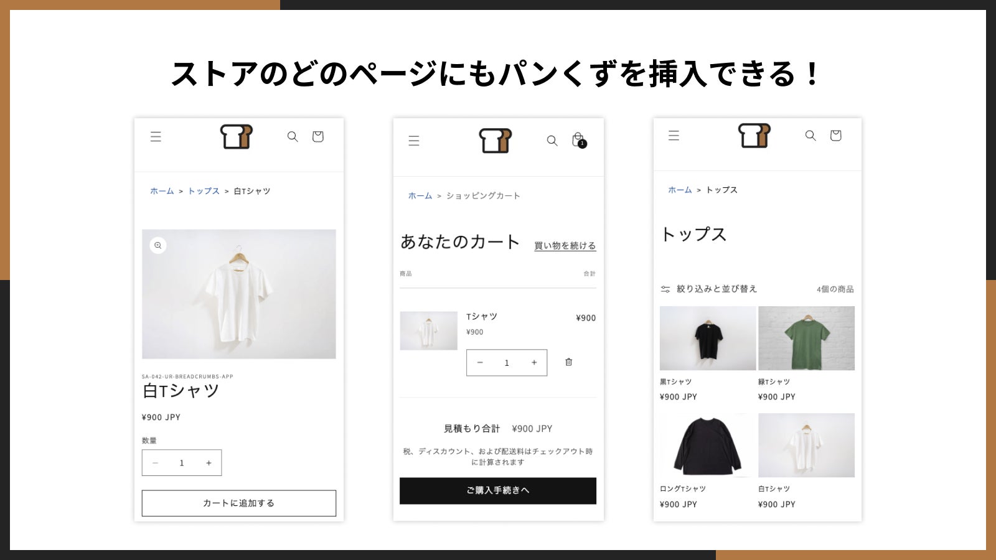The height and width of the screenshot is (560, 996).
Task: Click cart icon on トップス collection page
Action: point(835,135)
